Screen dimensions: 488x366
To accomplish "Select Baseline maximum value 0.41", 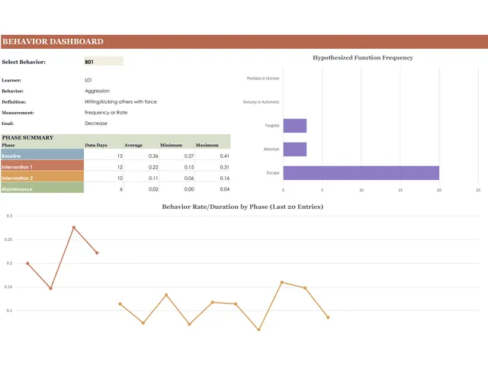I will point(224,156).
